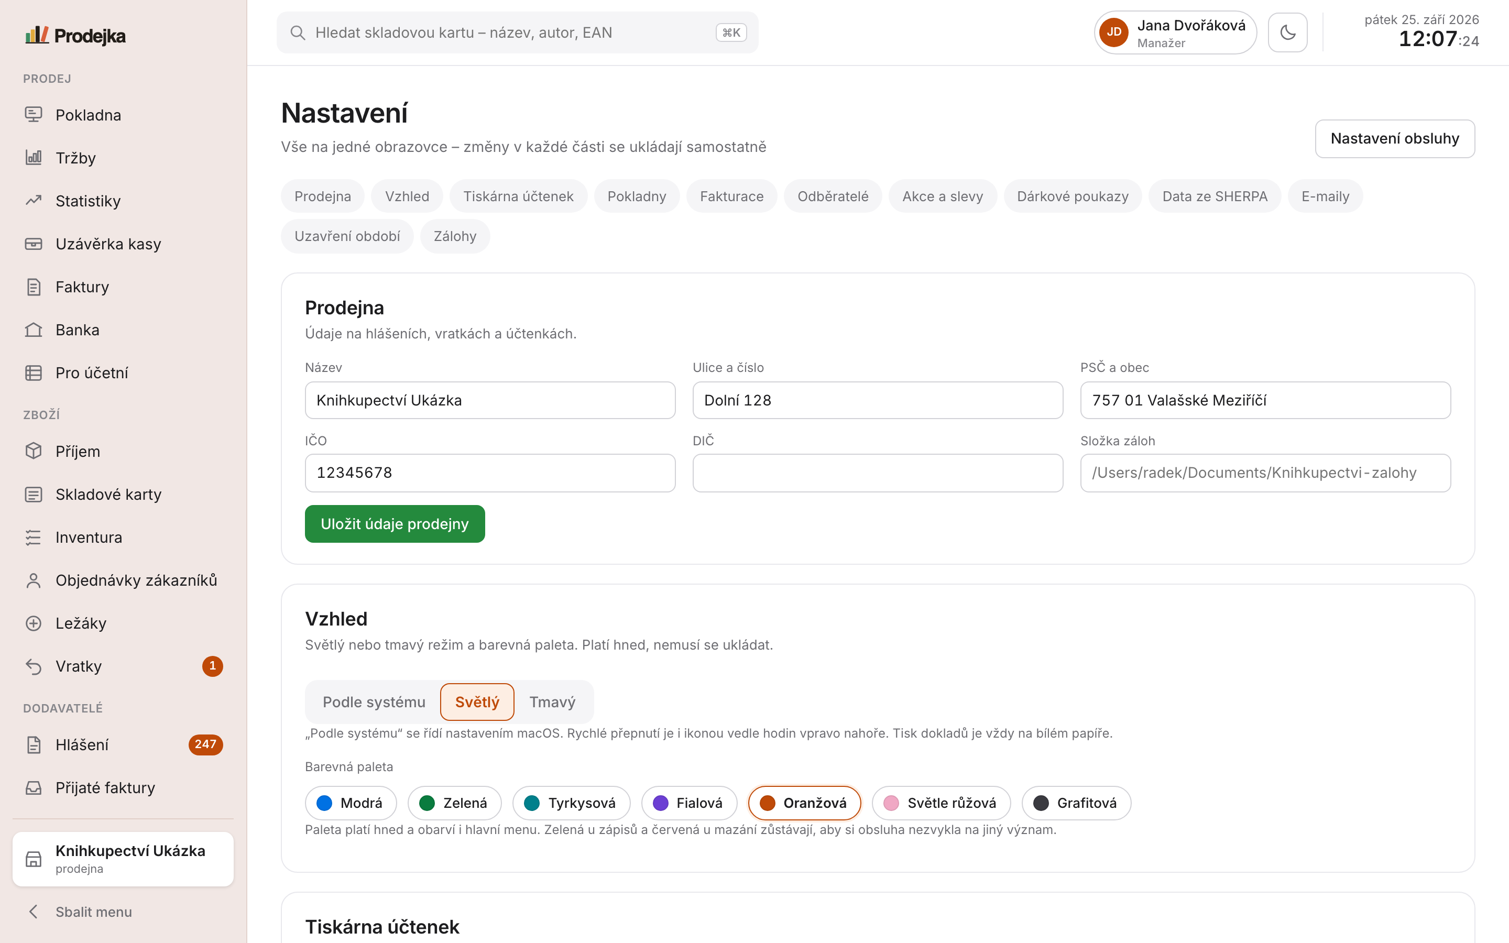Viewport: 1509px width, 943px height.
Task: Switch to the Tmavý appearance mode
Action: pos(552,701)
